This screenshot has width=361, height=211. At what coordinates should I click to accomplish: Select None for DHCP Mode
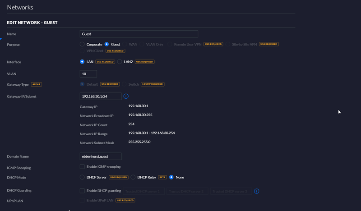pos(171,177)
